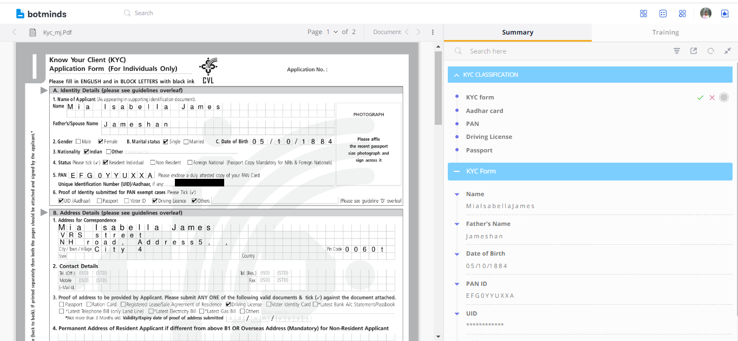The height and width of the screenshot is (341, 738).
Task: Tick the Male gender checkbox
Action: [78, 142]
